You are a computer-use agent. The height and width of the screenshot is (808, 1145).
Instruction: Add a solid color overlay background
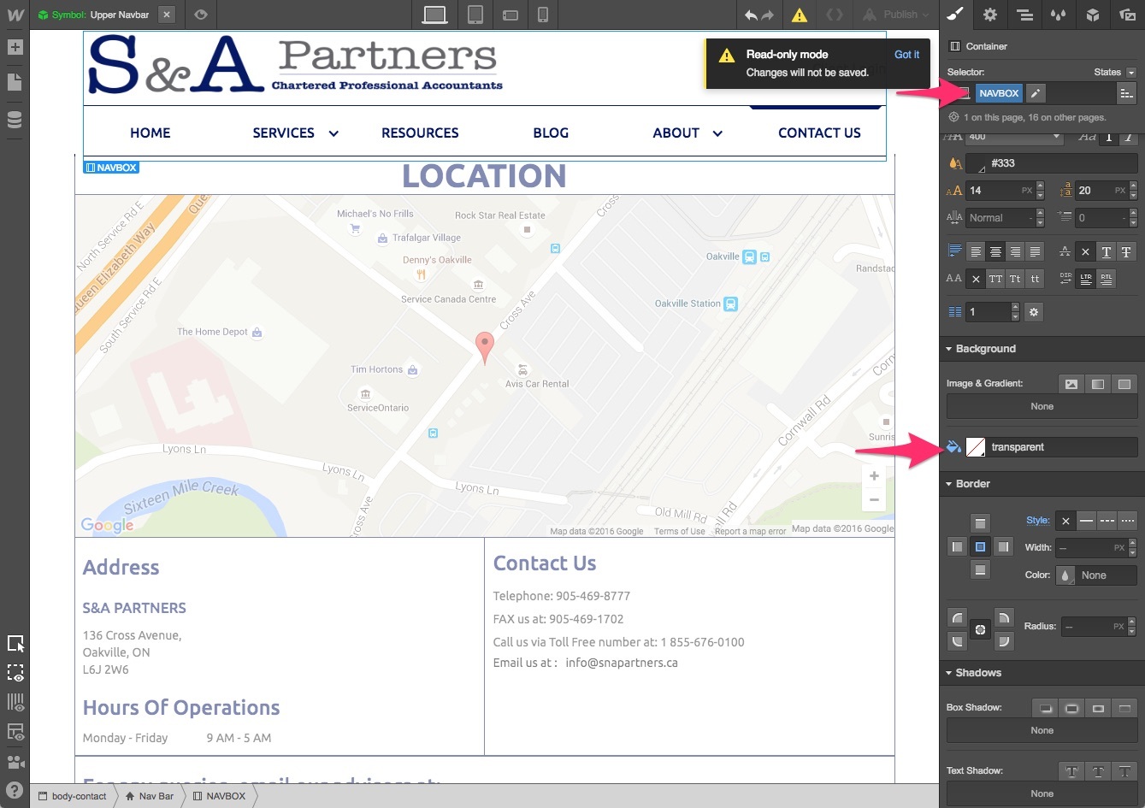(x=1124, y=384)
